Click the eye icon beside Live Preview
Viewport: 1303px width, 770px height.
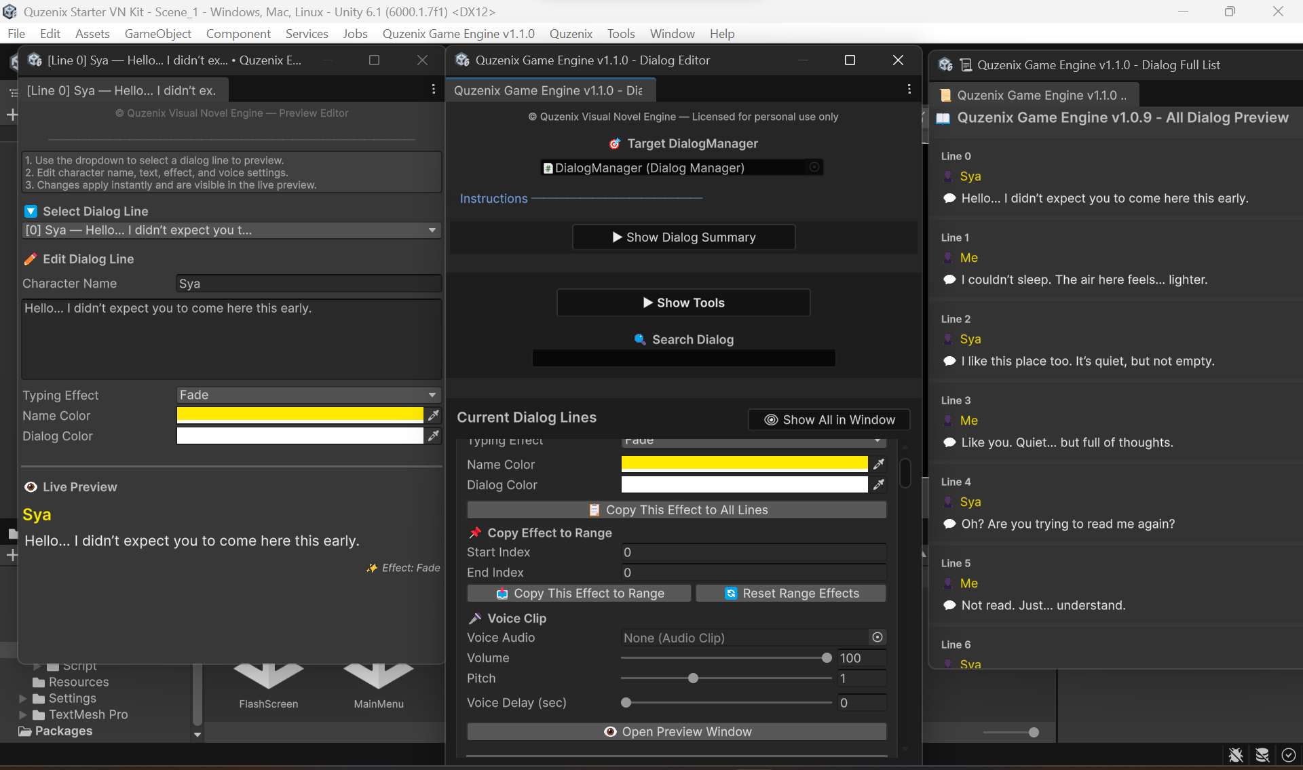[x=31, y=486]
